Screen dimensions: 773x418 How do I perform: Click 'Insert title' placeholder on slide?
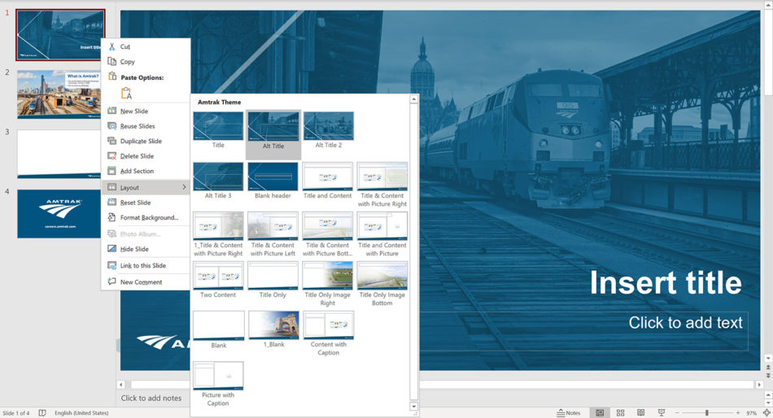point(666,282)
